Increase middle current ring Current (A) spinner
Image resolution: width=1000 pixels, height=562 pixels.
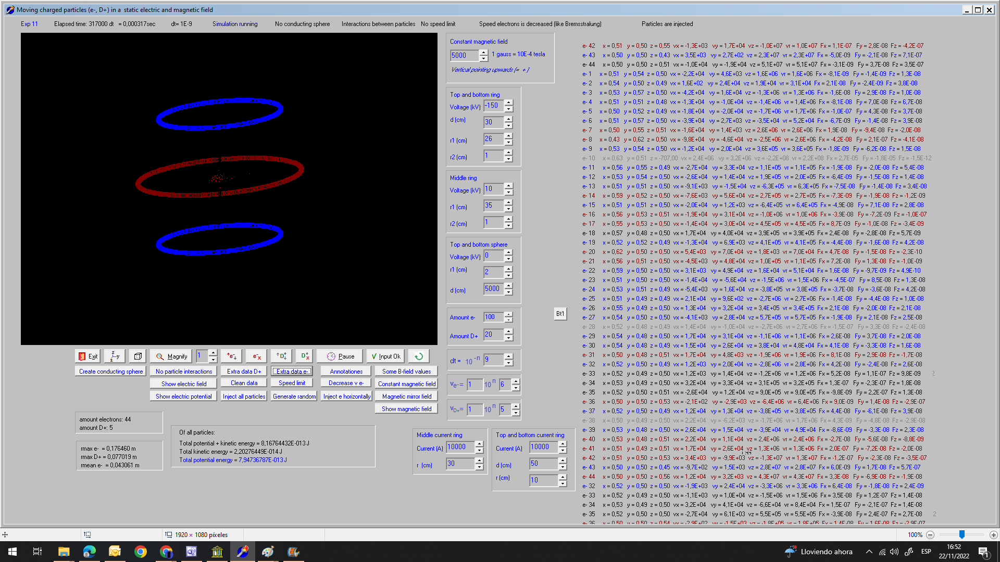(x=479, y=444)
